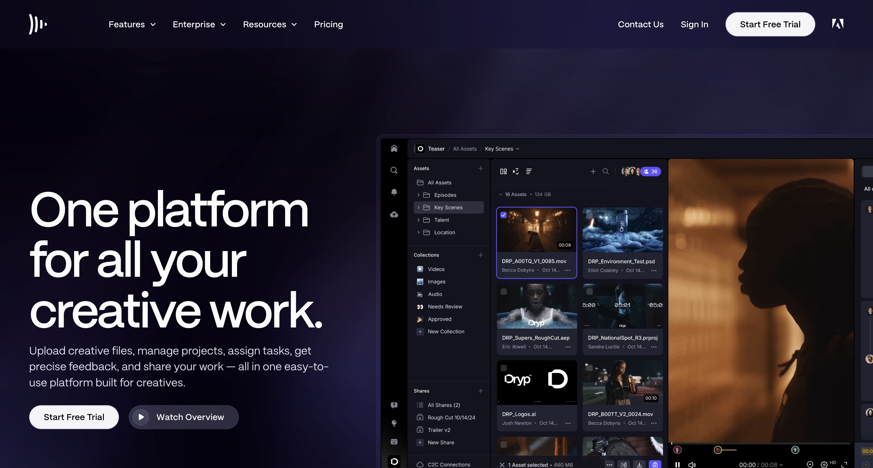Viewport: 873px width, 468px height.
Task: Check the stopwatch thumbnail checkbox
Action: [x=590, y=445]
